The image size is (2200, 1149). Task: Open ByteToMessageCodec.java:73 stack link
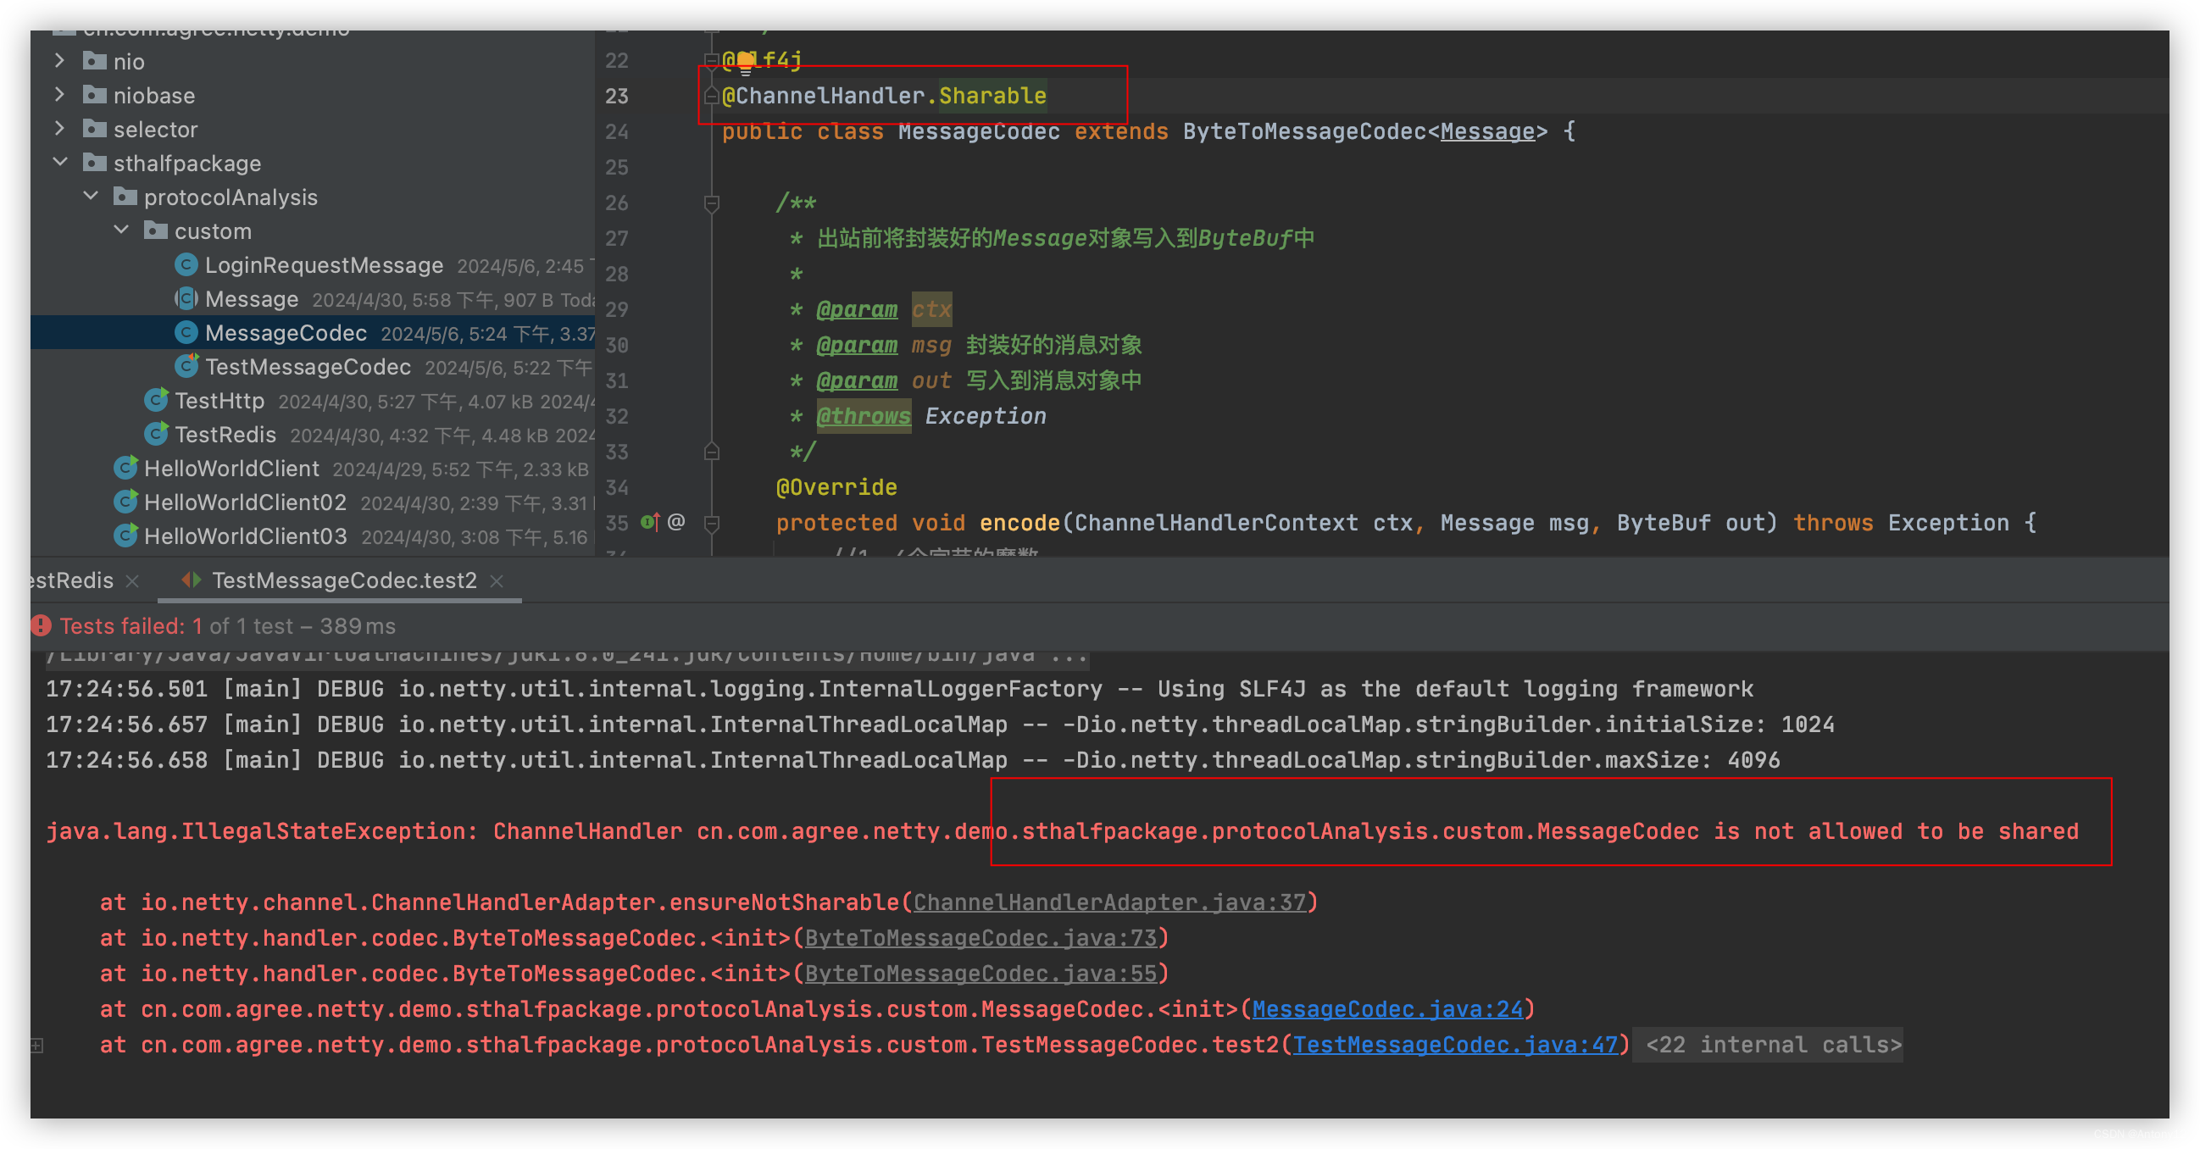[x=981, y=938]
